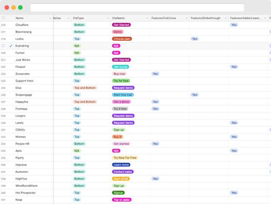
Task: Click the Request demo tag in Lately row
Action: point(123,123)
